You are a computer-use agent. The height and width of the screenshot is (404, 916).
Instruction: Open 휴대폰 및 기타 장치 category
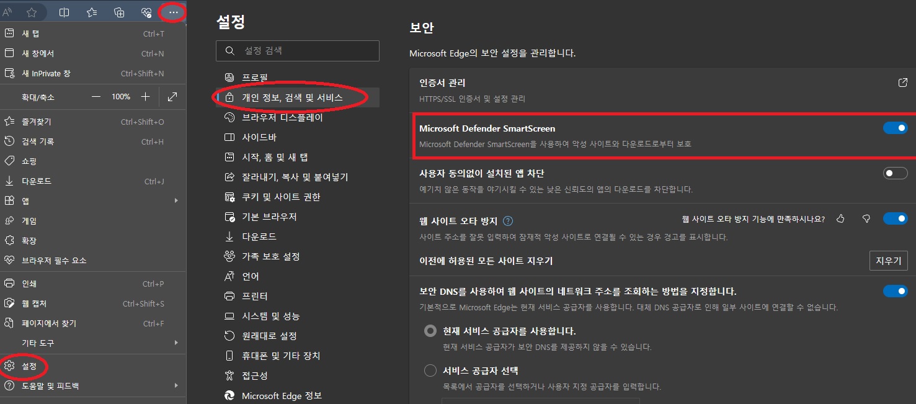pos(298,356)
